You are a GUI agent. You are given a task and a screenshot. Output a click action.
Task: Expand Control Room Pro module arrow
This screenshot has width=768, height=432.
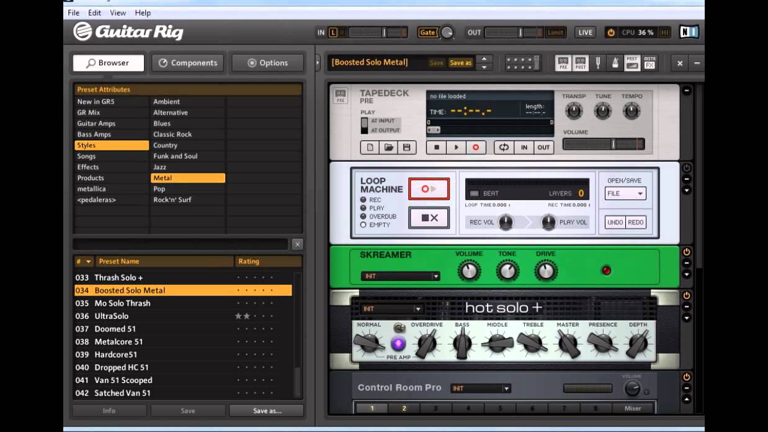pos(687,398)
